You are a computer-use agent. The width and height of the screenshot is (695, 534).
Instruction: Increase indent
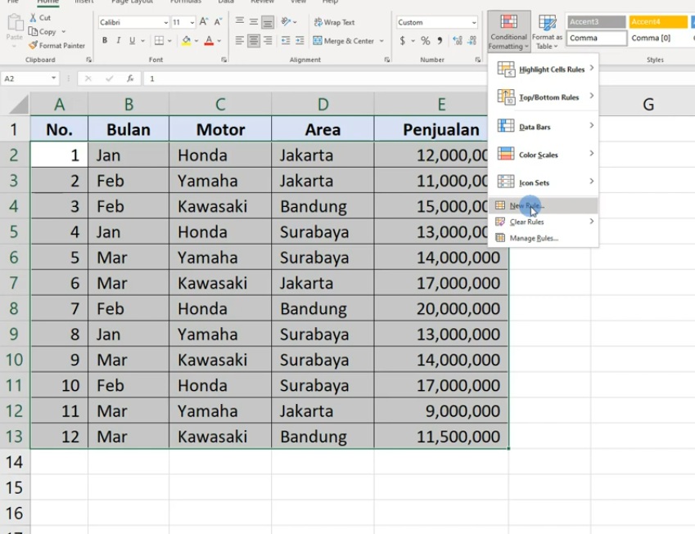point(300,41)
